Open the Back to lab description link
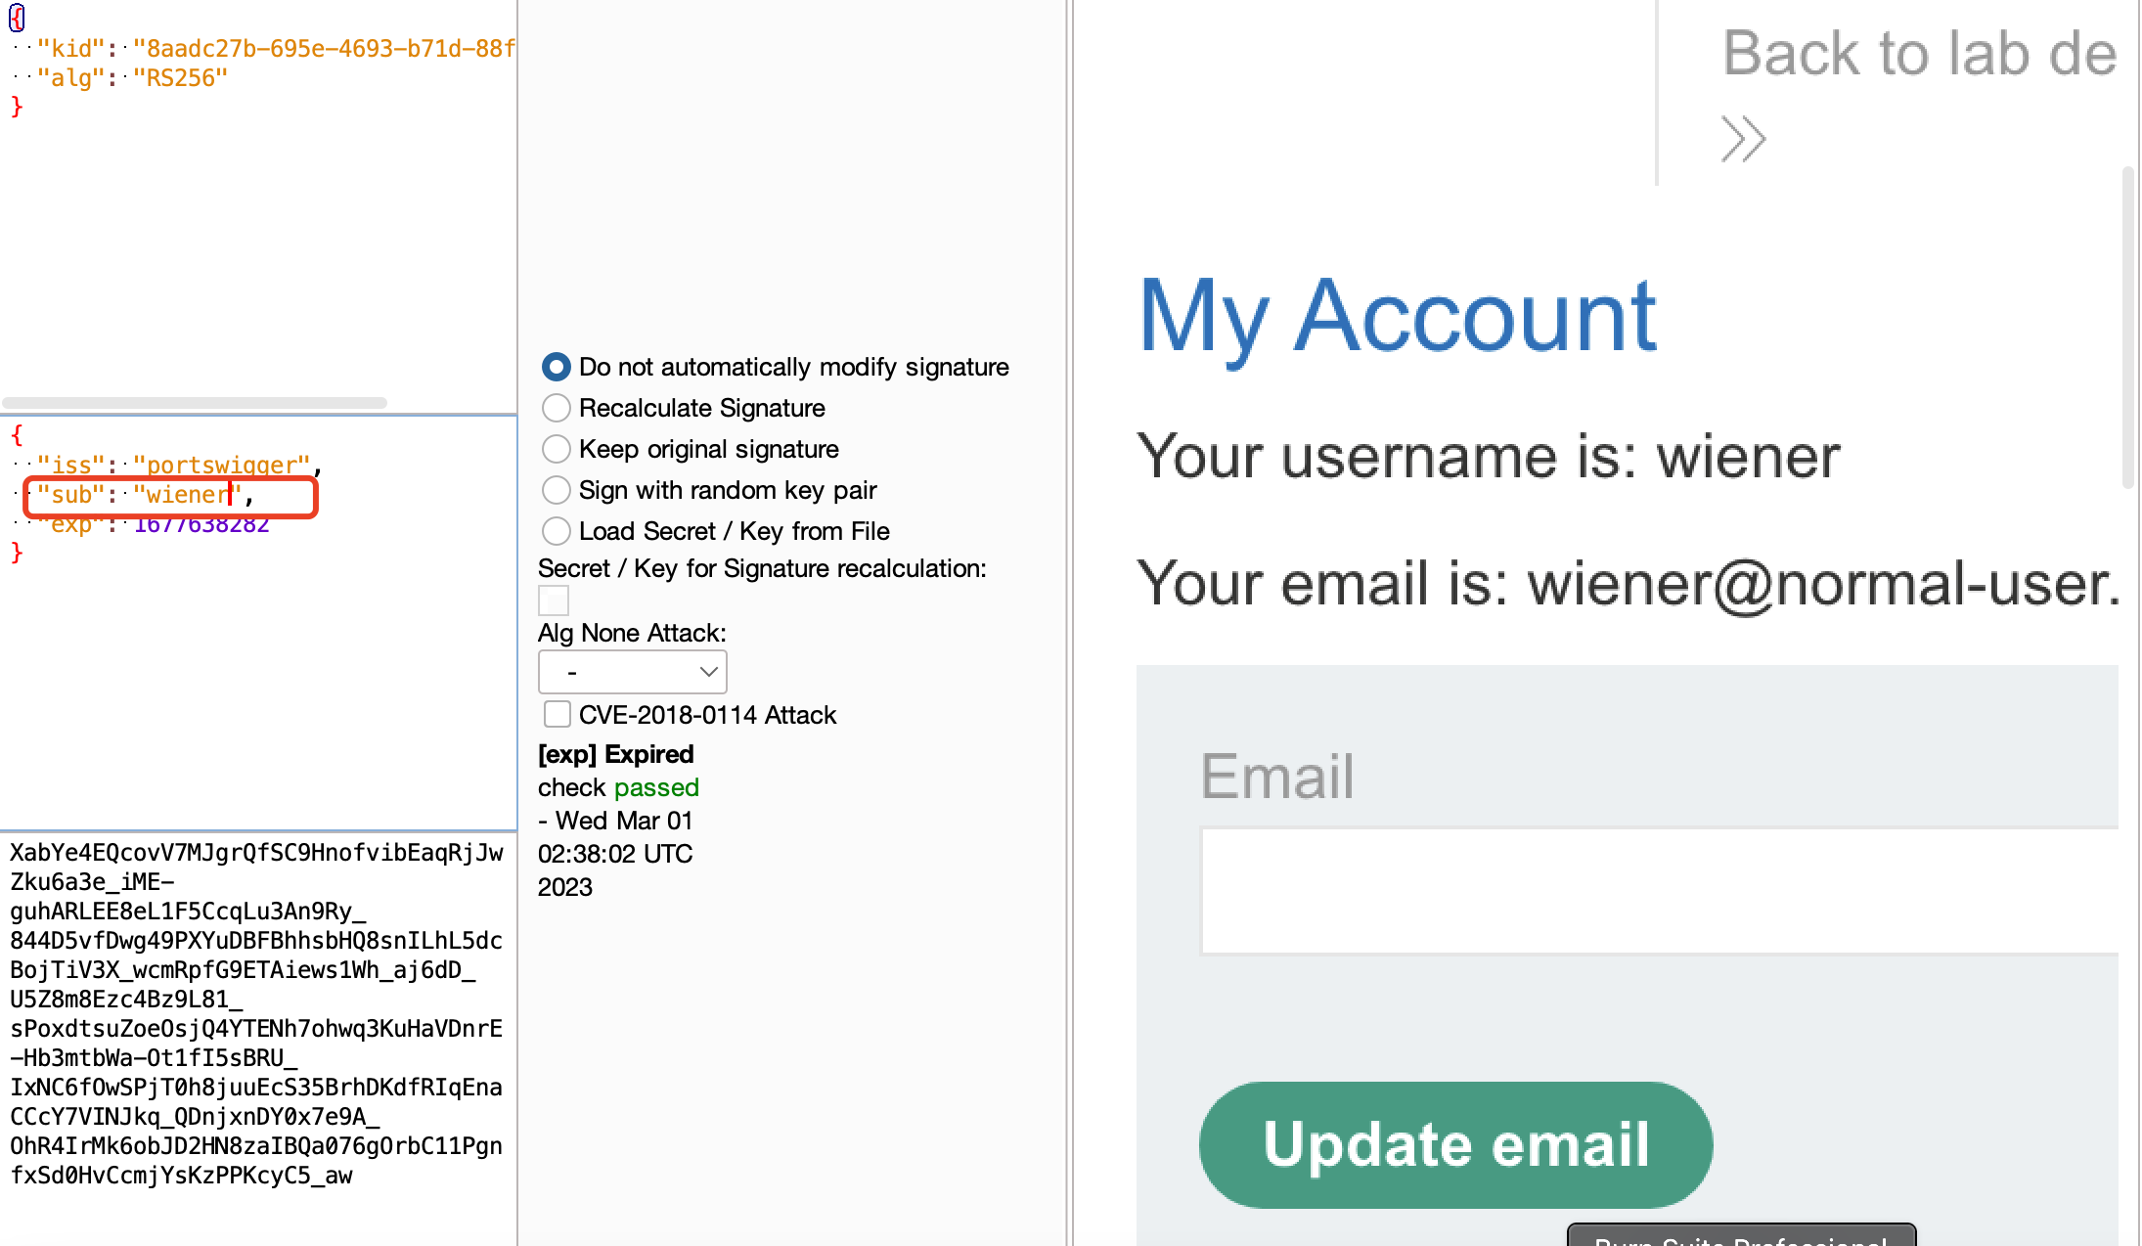The image size is (2142, 1246). tap(1918, 53)
